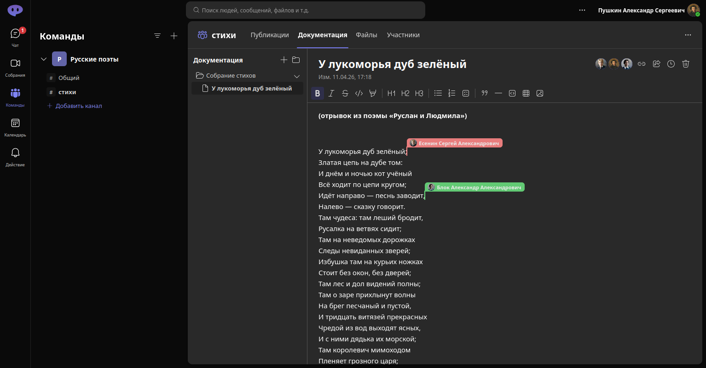
Task: Apply inline code formatting
Action: [x=359, y=93]
